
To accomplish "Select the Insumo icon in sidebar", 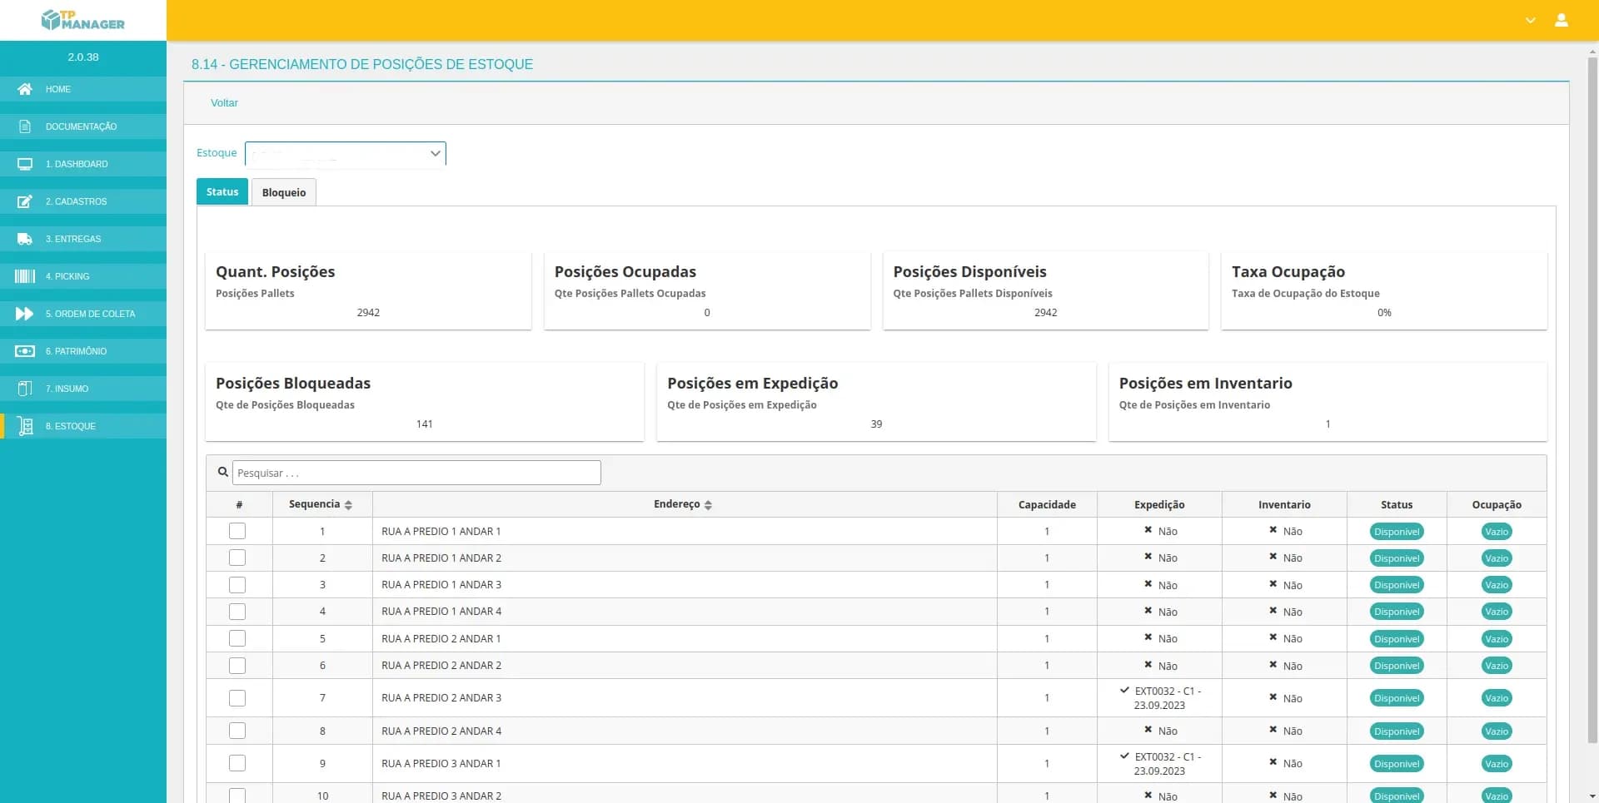I will (25, 389).
